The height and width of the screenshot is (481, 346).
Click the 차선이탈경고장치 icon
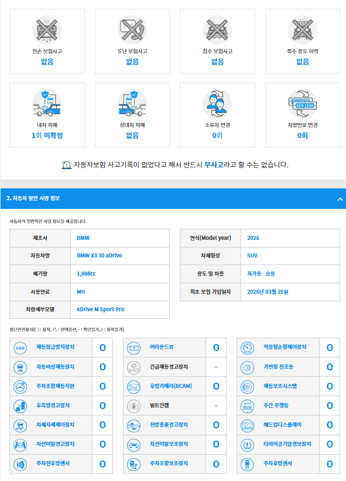click(20, 445)
